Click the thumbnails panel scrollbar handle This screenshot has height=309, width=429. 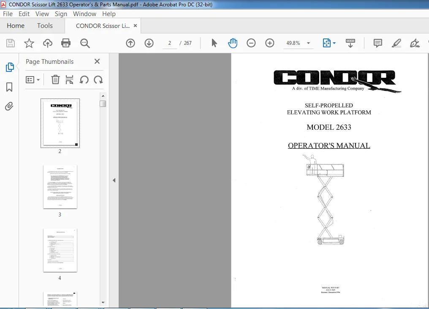pos(103,104)
